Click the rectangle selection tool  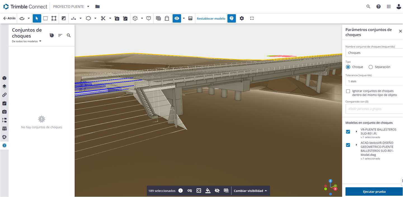click(x=45, y=18)
